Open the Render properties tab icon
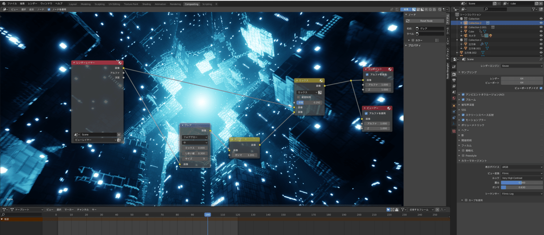 tap(454, 73)
